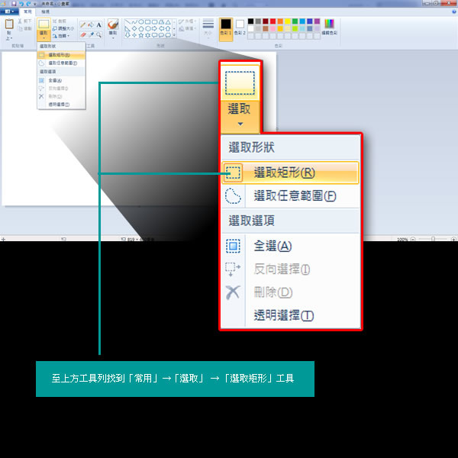The width and height of the screenshot is (458, 458).
Task: Choose the Pentagon shape in shapes gallery
Action: coord(140,29)
